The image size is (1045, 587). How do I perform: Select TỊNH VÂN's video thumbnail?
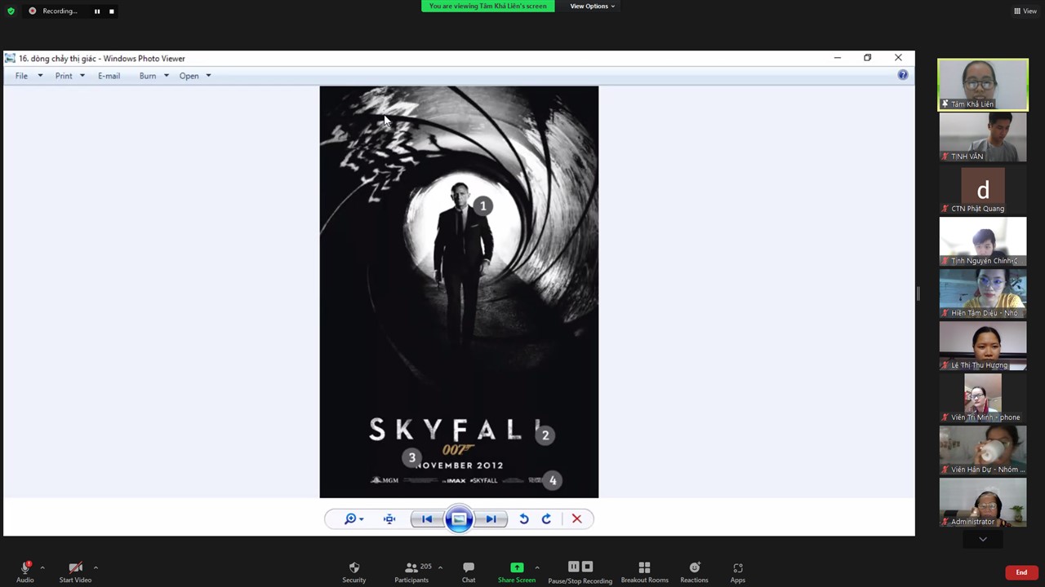pos(983,137)
